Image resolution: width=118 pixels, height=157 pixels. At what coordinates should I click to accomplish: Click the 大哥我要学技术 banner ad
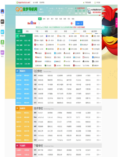click(x=94, y=11)
